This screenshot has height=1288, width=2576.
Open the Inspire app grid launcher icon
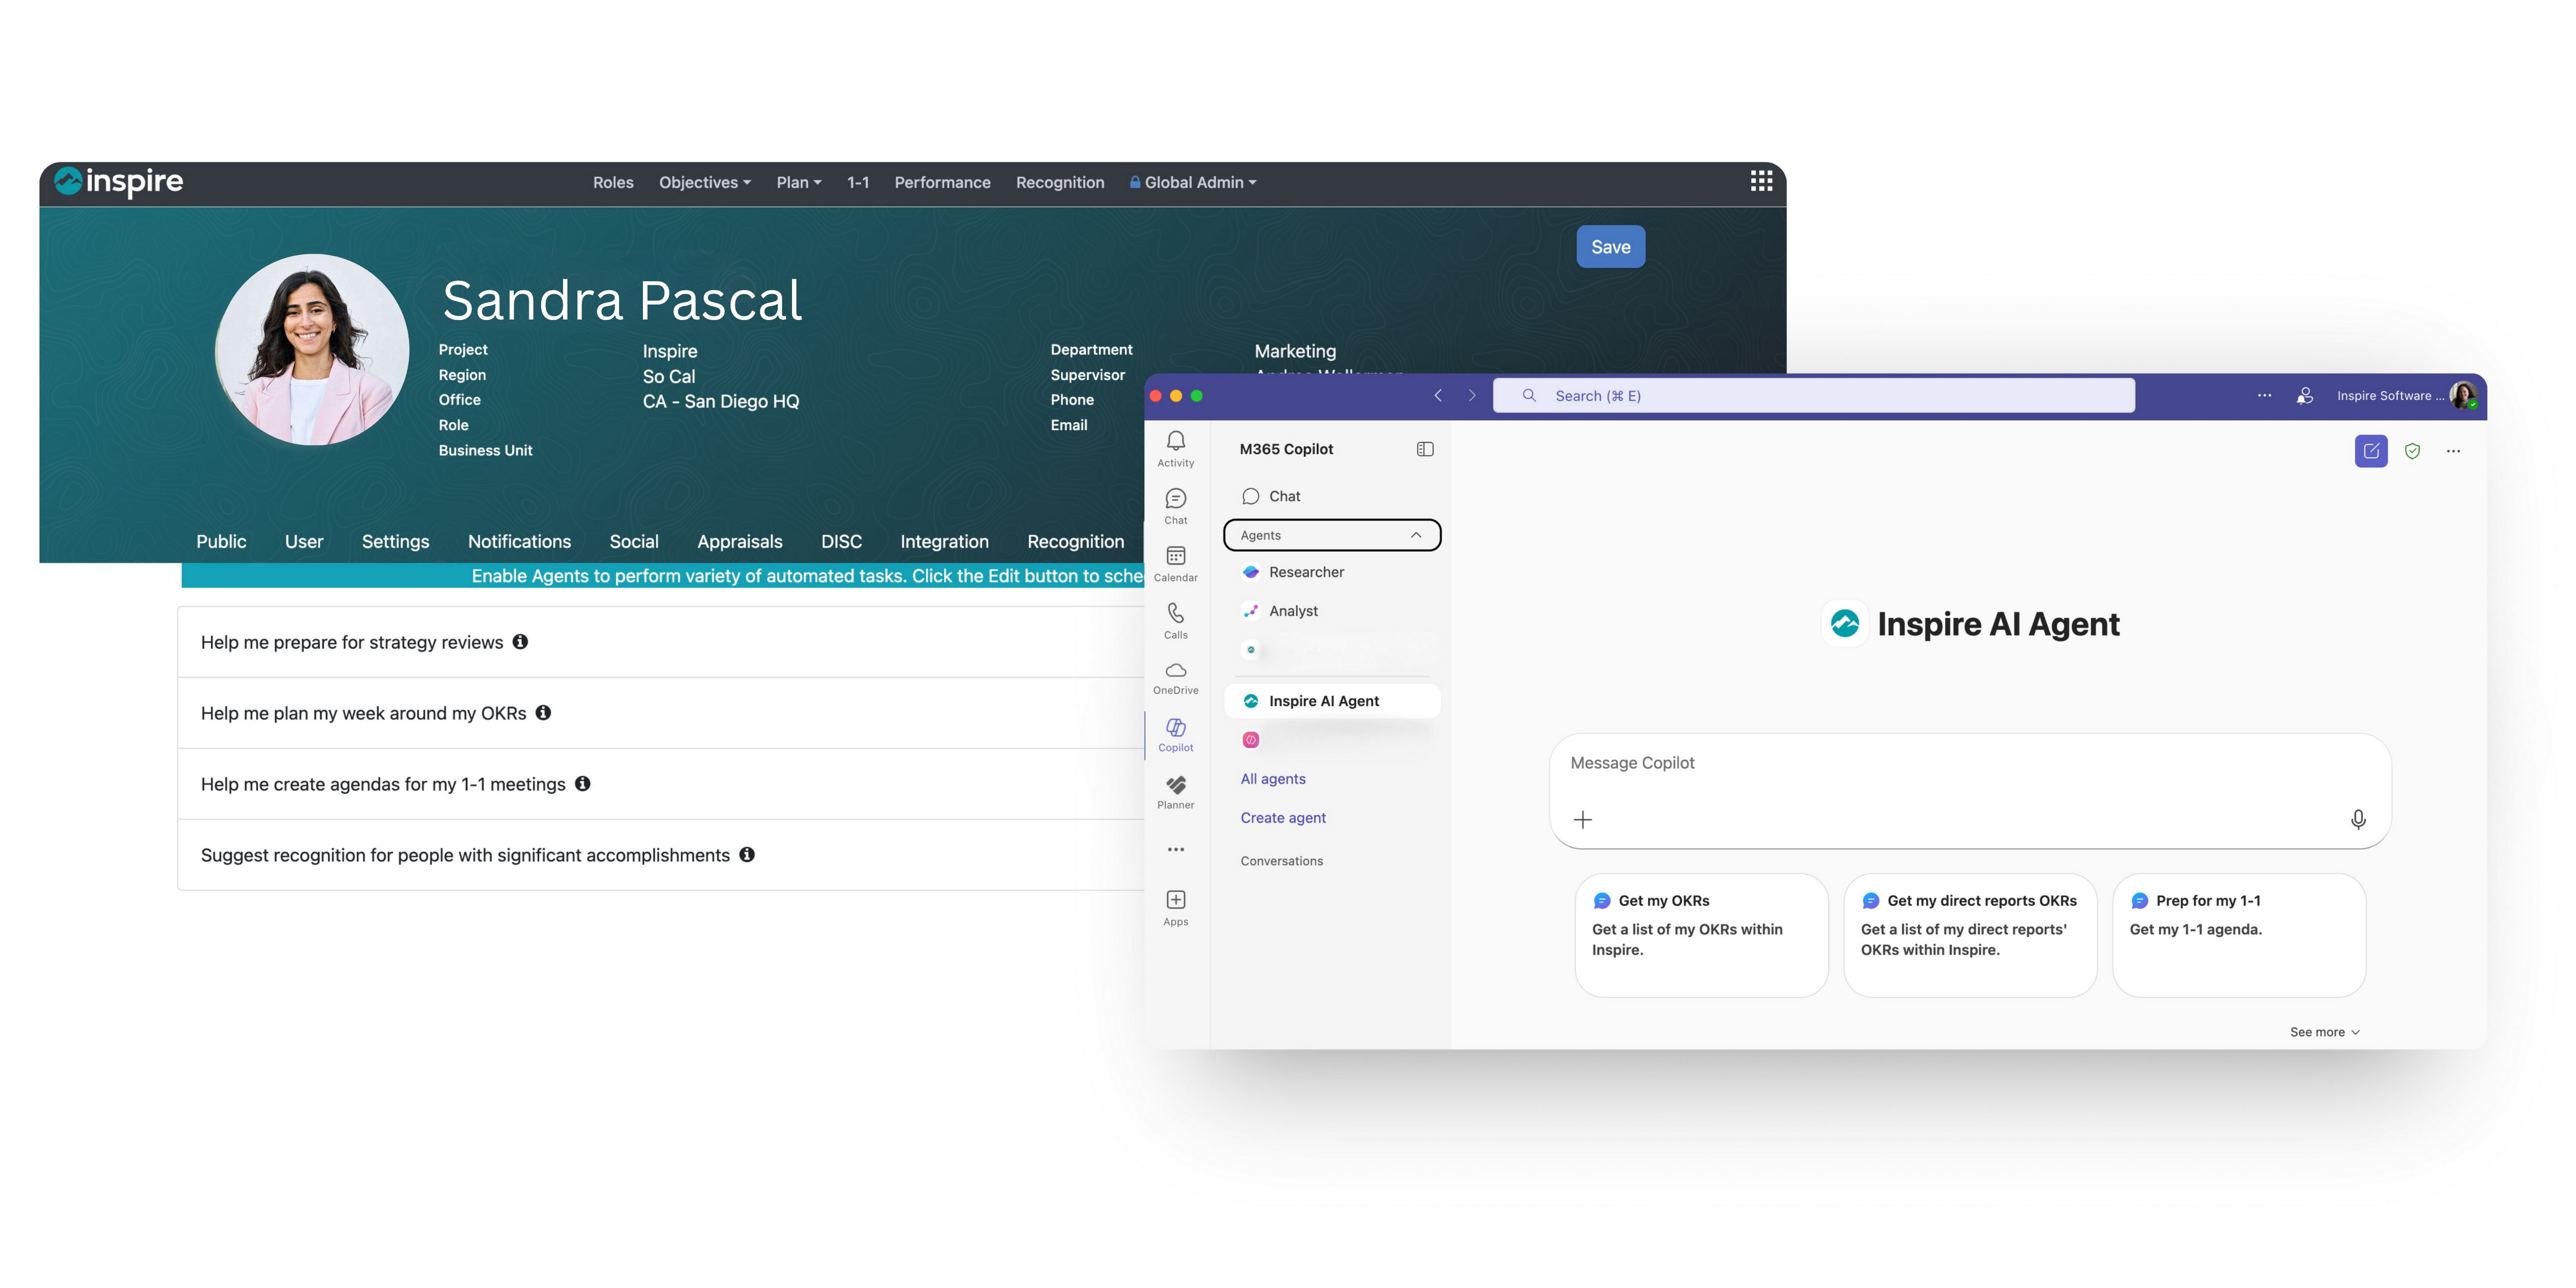(x=1761, y=181)
